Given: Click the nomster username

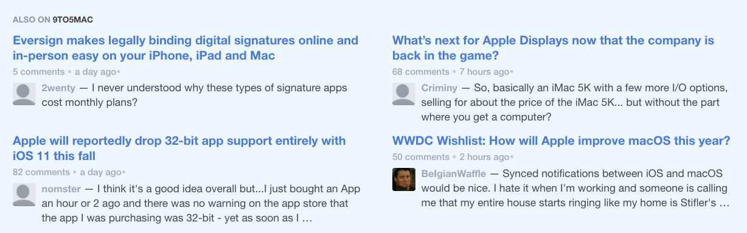Looking at the screenshot, I should (x=61, y=189).
